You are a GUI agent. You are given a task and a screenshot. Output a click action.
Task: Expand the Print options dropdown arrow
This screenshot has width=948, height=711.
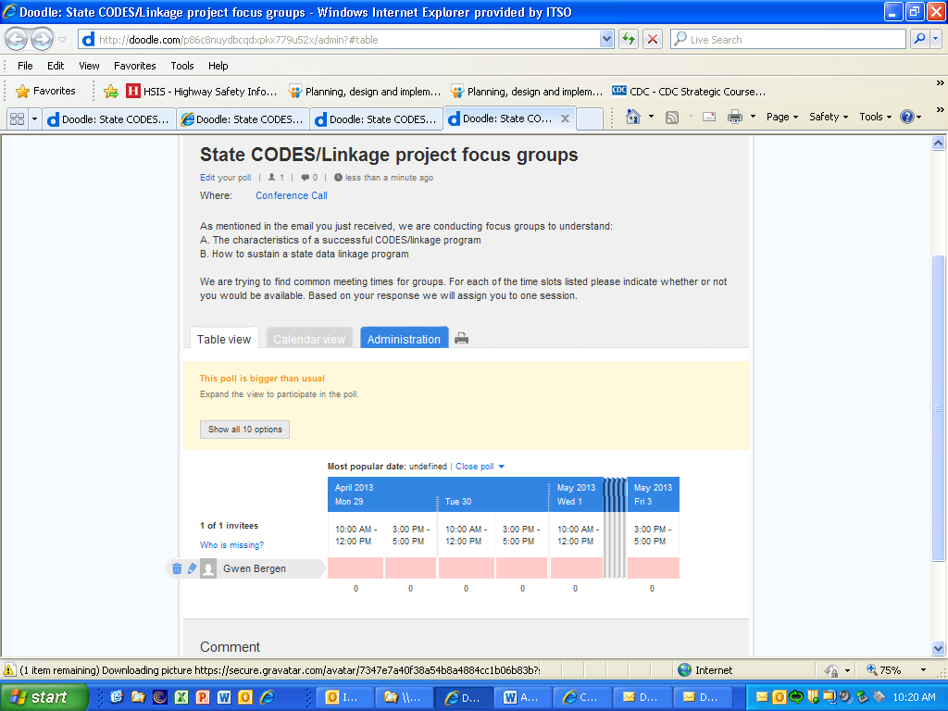pyautogui.click(x=753, y=117)
